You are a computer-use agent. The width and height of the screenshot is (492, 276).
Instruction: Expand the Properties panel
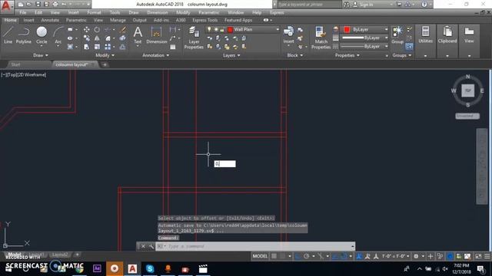click(347, 55)
